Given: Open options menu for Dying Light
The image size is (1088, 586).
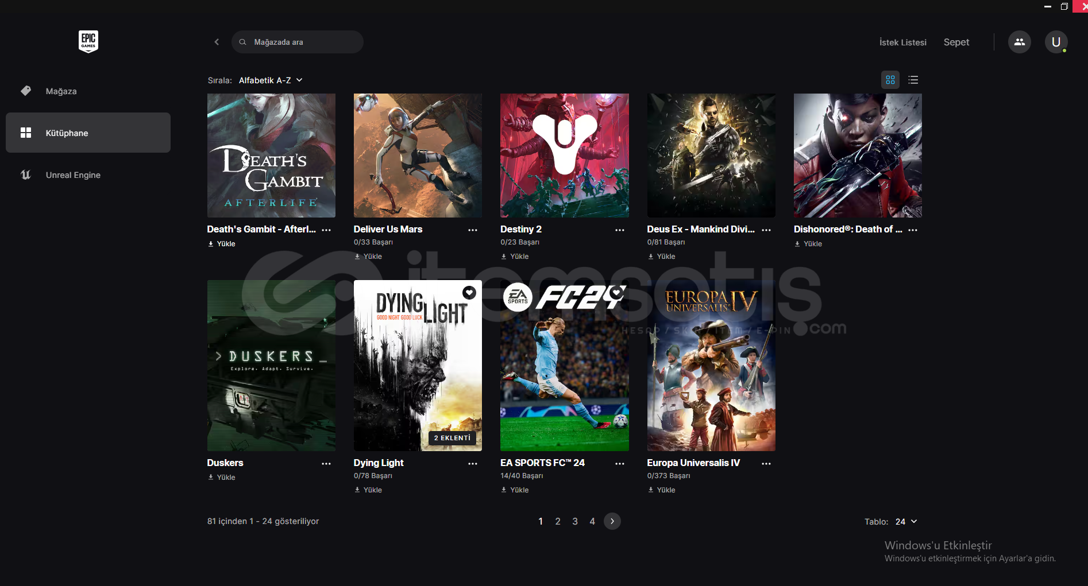Looking at the screenshot, I should pyautogui.click(x=473, y=463).
